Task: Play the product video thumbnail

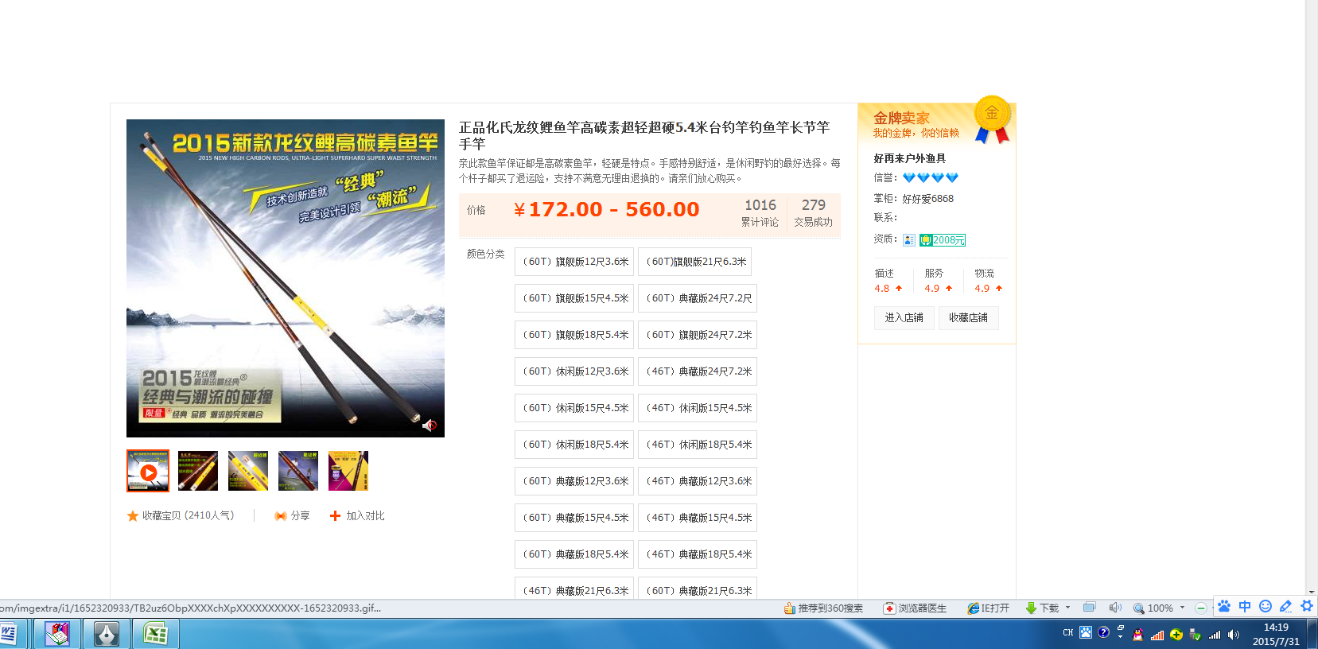Action: (148, 471)
